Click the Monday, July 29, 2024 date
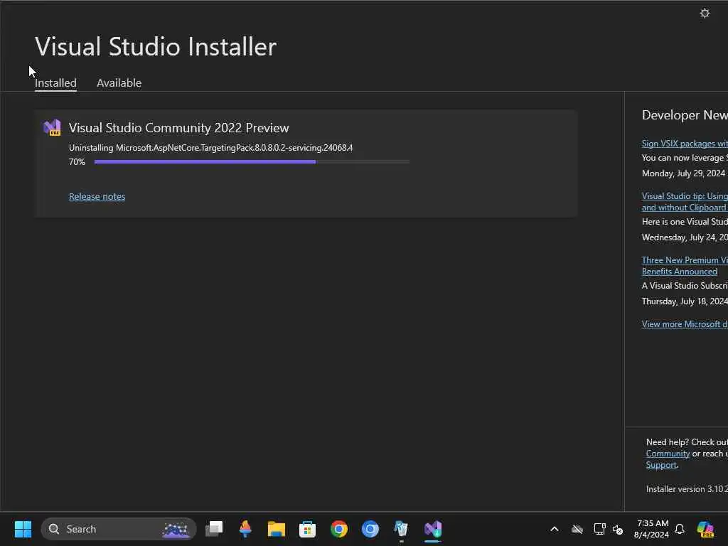Viewport: 728px width, 546px height. 683,173
